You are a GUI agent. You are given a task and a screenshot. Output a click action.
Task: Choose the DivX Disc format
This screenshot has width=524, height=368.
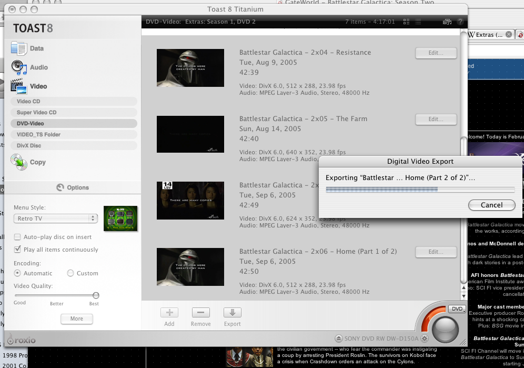pos(29,145)
